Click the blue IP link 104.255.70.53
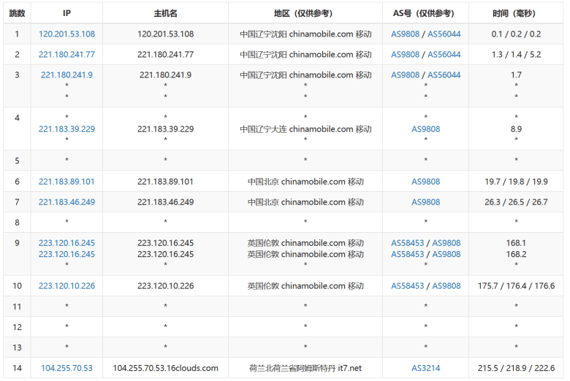Image resolution: width=570 pixels, height=381 pixels. [66, 368]
